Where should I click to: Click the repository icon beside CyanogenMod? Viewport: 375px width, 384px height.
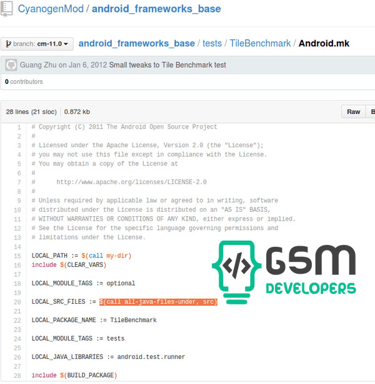pyautogui.click(x=7, y=9)
